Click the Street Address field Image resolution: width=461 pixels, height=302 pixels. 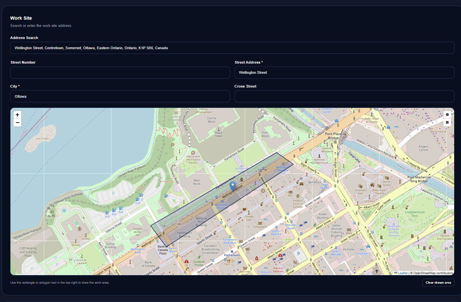coord(344,72)
